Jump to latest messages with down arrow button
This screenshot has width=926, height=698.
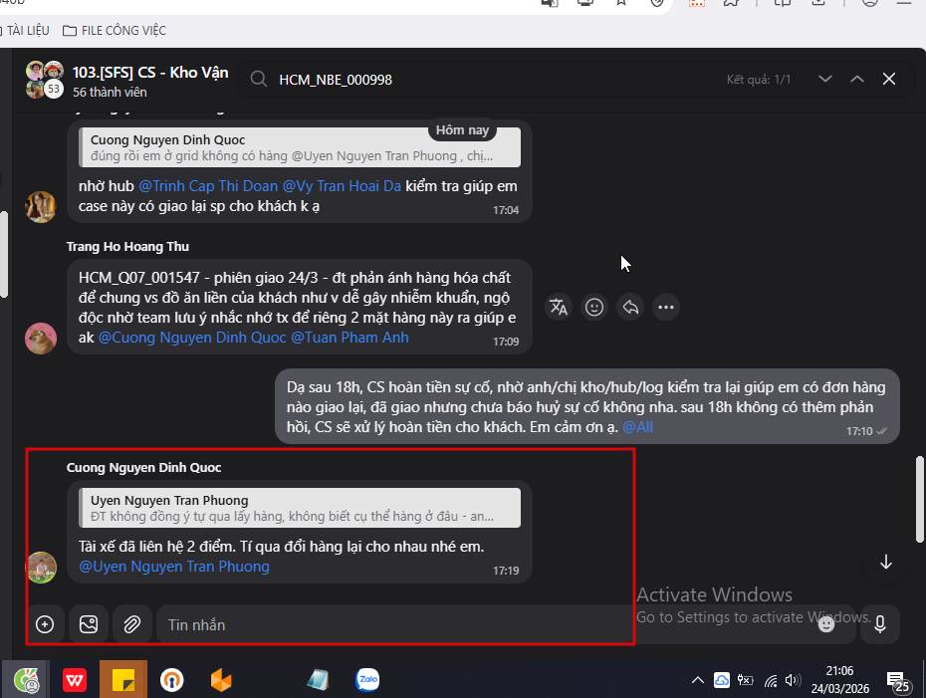point(886,562)
